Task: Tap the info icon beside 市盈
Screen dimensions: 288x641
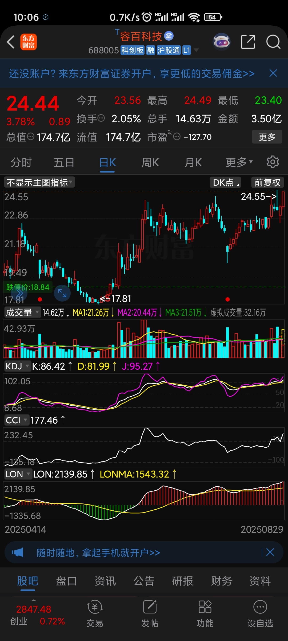Action: click(x=177, y=137)
